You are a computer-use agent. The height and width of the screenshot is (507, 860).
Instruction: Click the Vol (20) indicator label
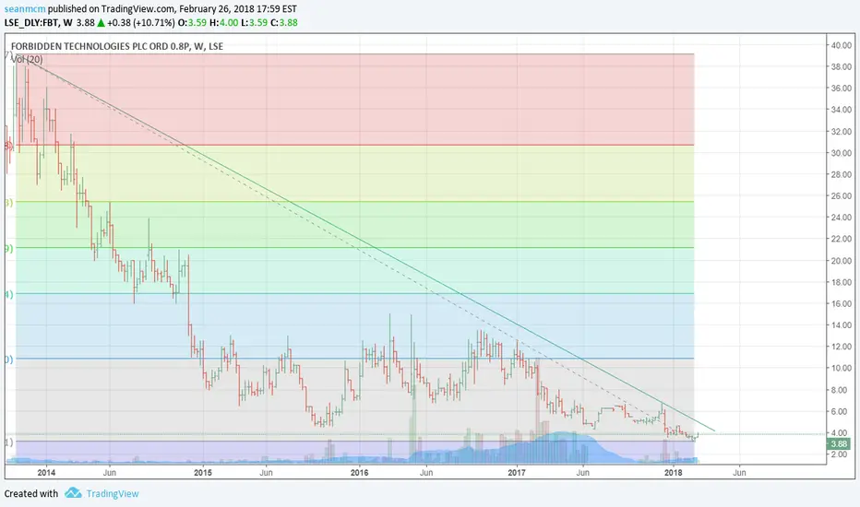pos(27,59)
